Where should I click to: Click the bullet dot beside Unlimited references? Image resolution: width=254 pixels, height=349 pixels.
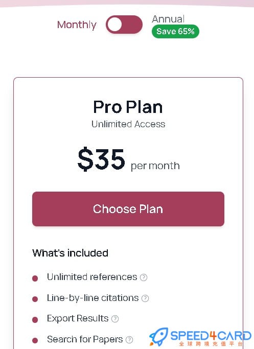(x=35, y=278)
